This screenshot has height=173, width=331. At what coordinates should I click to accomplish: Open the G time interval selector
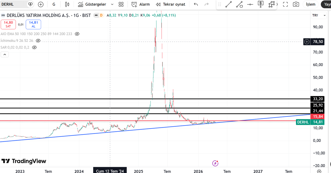coord(54,4)
